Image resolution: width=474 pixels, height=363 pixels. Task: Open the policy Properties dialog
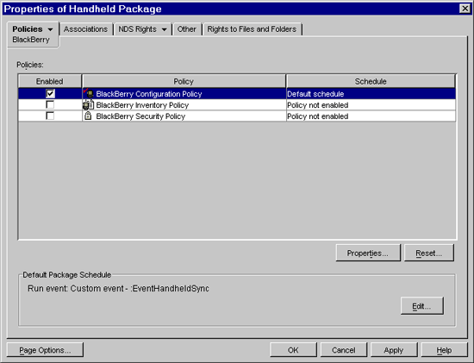(x=368, y=253)
